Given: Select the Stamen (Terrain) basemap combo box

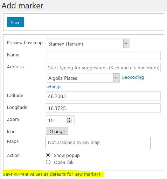Looking at the screenshot, I should coord(88,43).
